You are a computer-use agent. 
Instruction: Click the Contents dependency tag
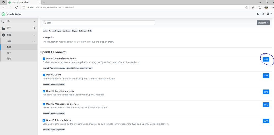66,31
